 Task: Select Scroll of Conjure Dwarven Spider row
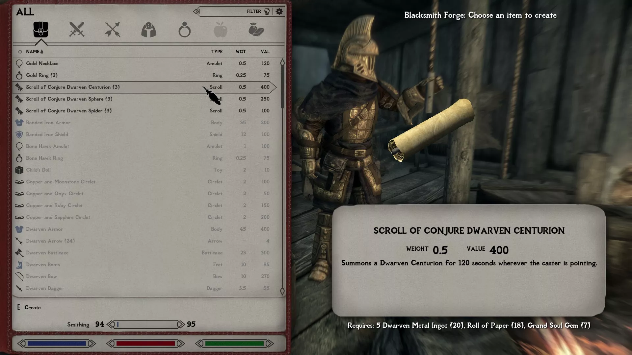click(144, 111)
